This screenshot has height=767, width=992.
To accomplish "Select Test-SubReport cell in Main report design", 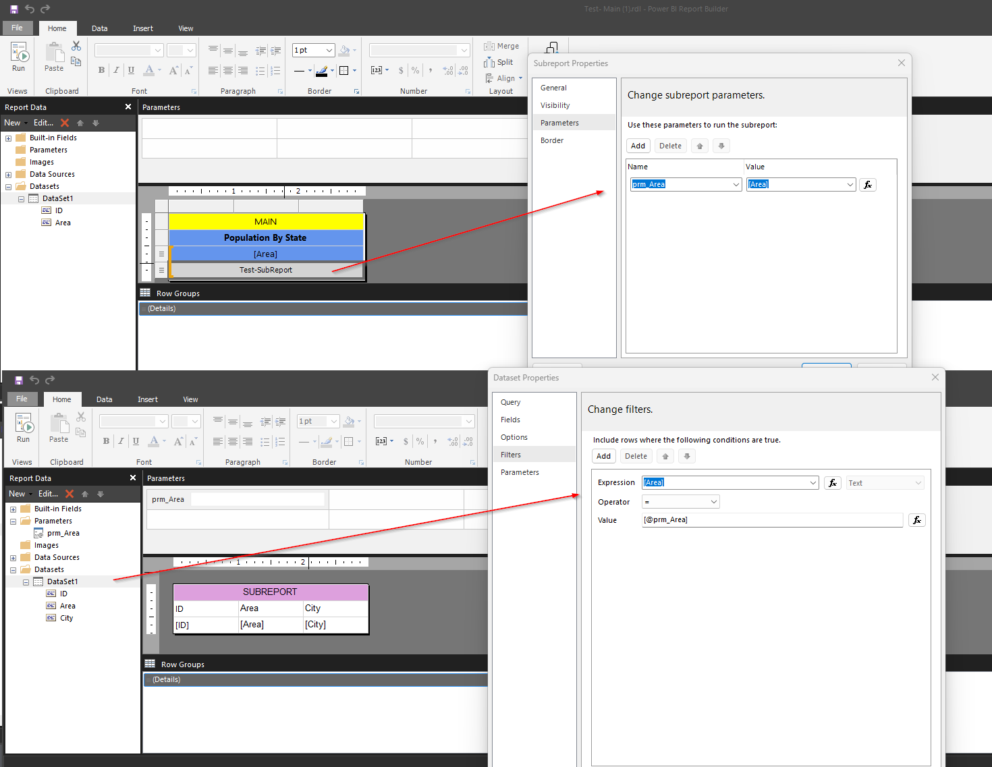I will (x=266, y=270).
